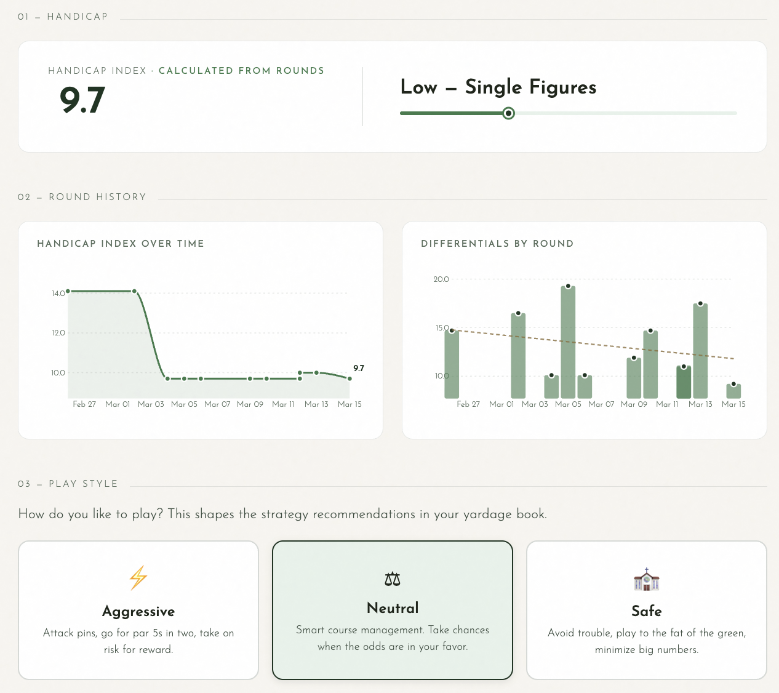This screenshot has width=779, height=693.
Task: Switch to the HANDICAP INDEX OVER TIME chart
Action: (x=121, y=244)
